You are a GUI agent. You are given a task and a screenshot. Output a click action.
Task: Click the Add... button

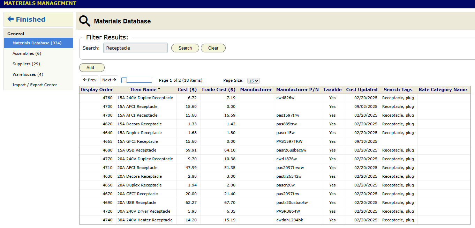92,68
